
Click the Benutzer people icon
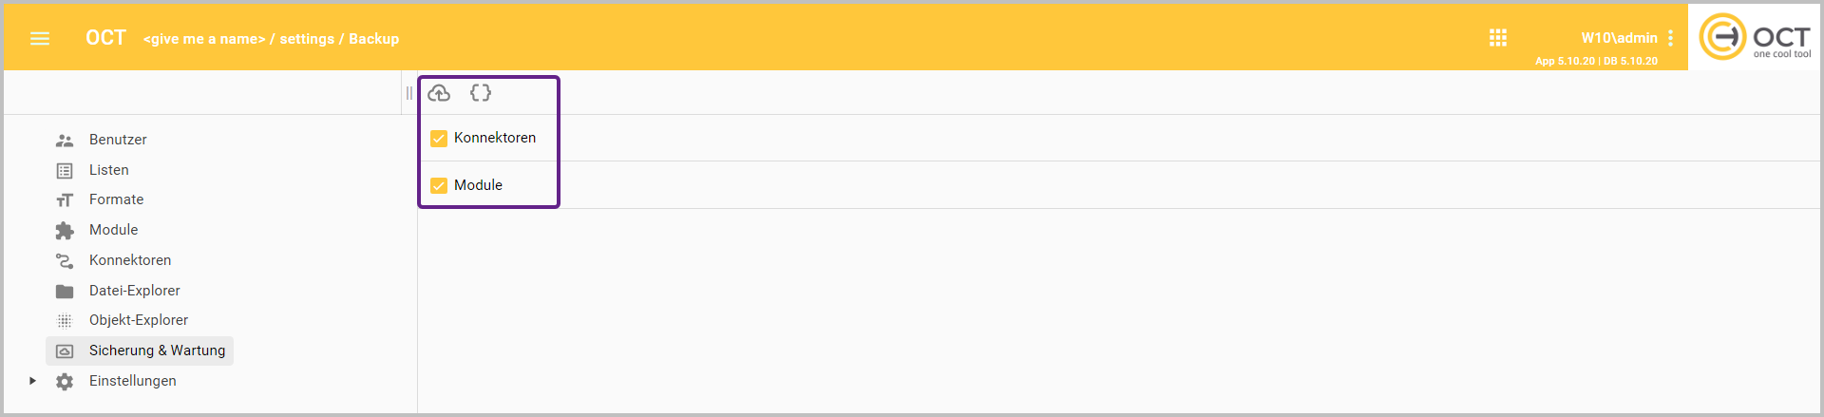click(x=65, y=141)
